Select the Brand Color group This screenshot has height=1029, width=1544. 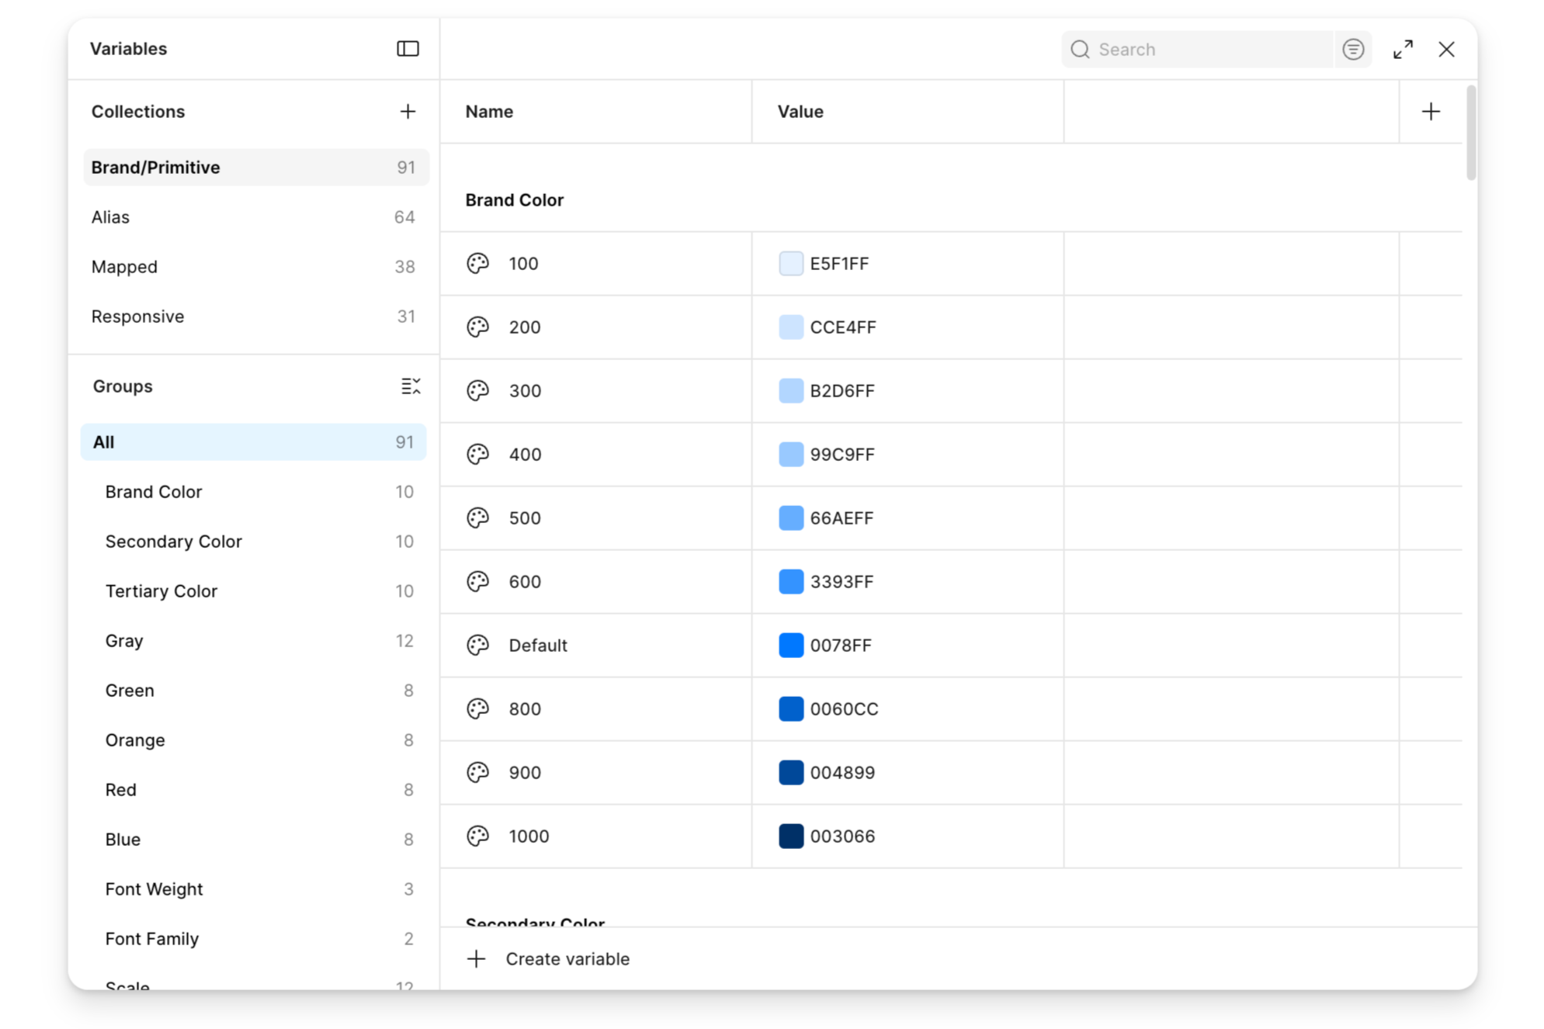pyautogui.click(x=253, y=492)
